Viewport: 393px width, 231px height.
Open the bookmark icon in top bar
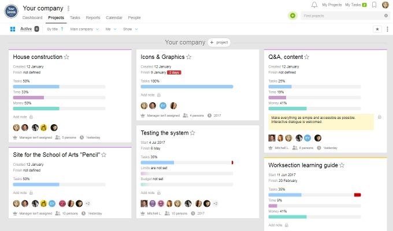click(375, 5)
